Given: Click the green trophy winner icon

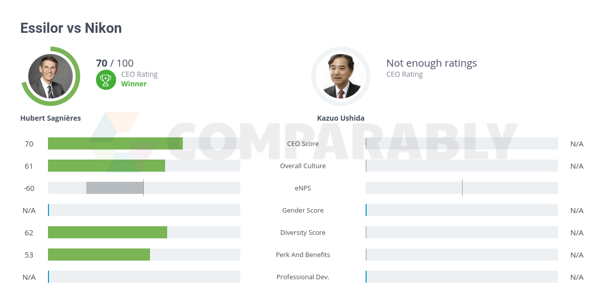Looking at the screenshot, I should coord(106,79).
